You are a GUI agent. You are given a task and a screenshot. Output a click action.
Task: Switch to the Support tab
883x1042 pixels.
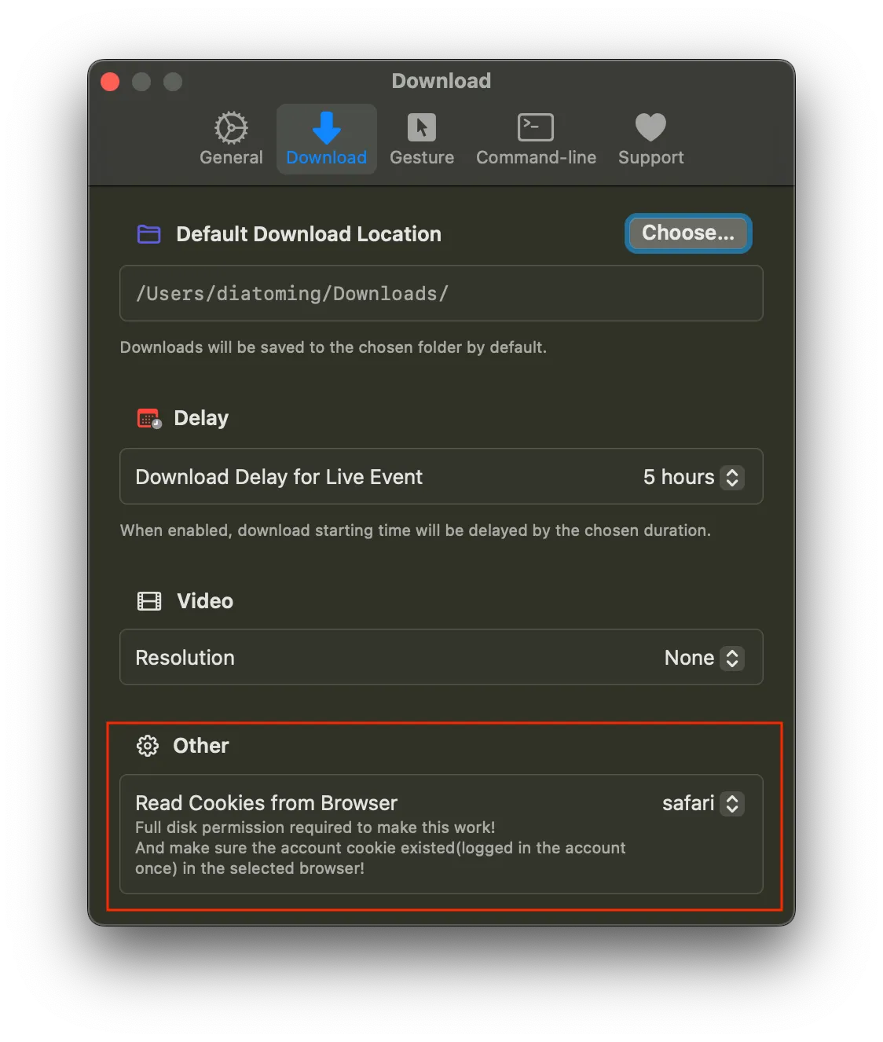[650, 138]
